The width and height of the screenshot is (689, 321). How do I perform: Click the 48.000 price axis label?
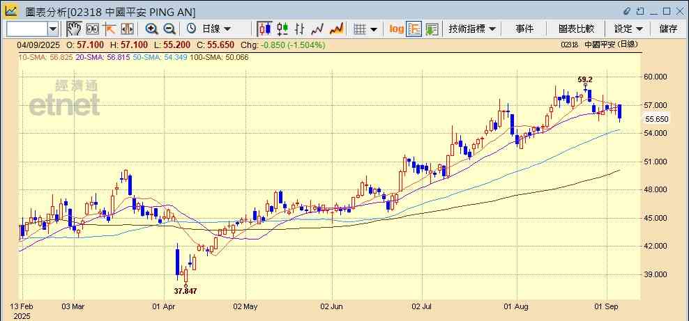click(x=655, y=190)
